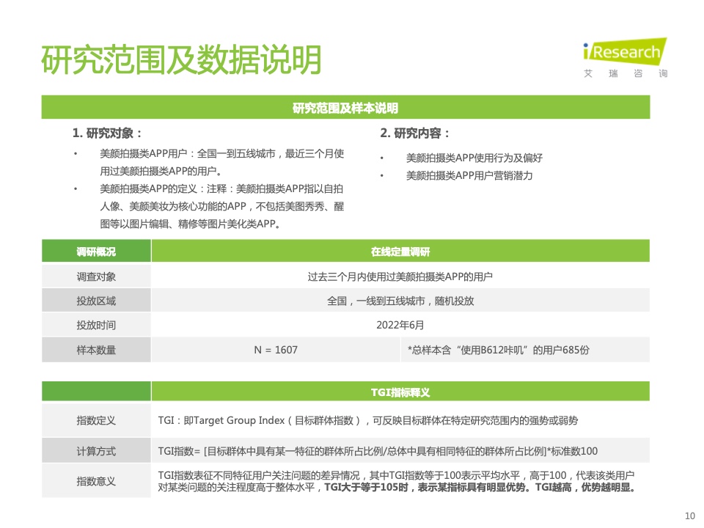Select the row label 投放区域
The image size is (704, 528).
pos(96,301)
